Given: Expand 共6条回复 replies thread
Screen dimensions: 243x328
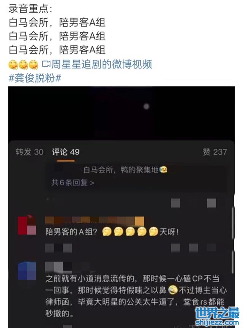Looking at the screenshot, I should 73,183.
